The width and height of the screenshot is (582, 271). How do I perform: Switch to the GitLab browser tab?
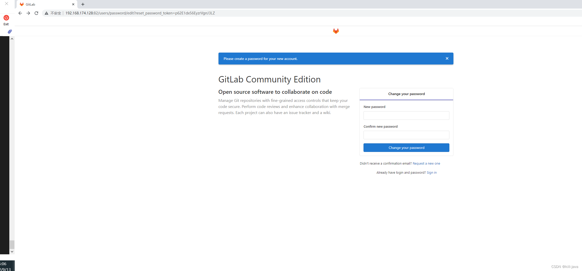coord(47,4)
